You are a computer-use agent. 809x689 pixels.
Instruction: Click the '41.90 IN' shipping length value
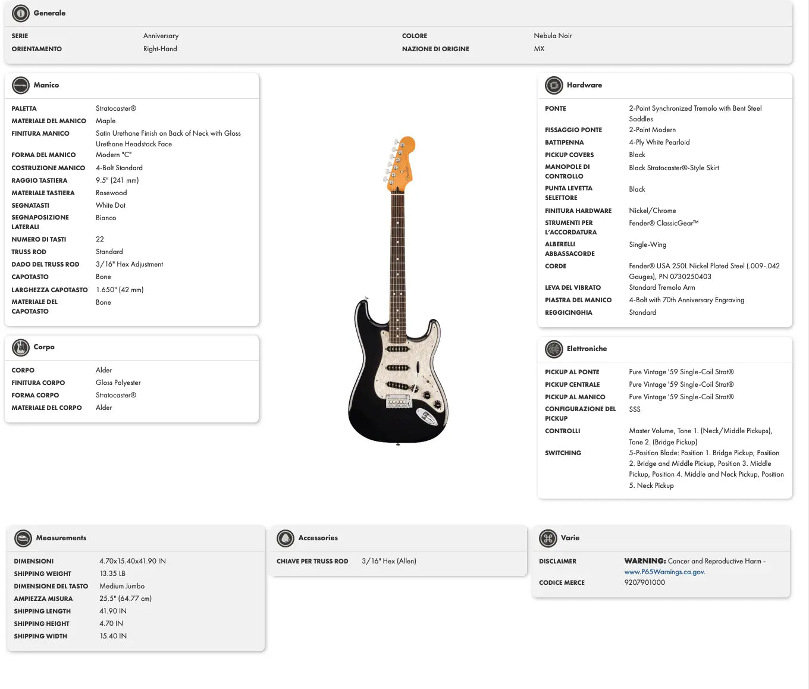point(113,611)
